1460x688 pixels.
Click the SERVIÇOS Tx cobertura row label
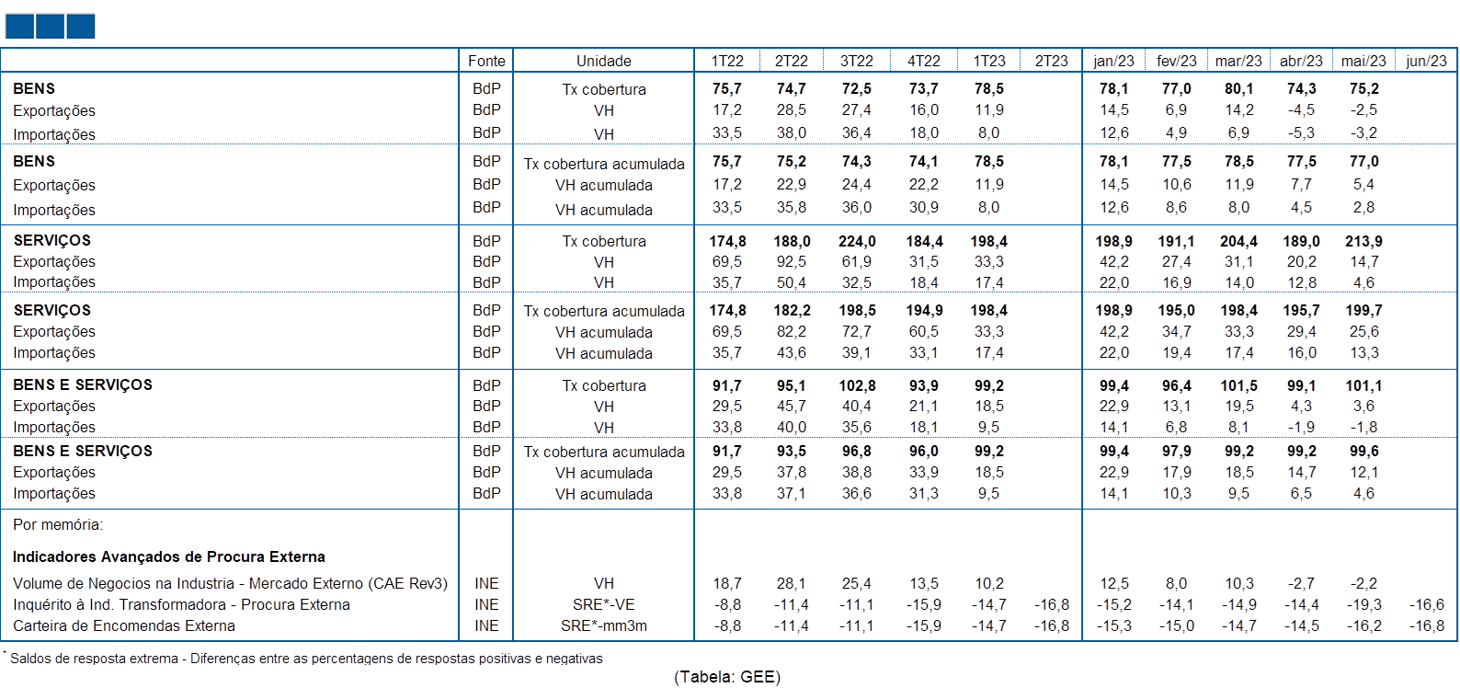pyautogui.click(x=52, y=240)
